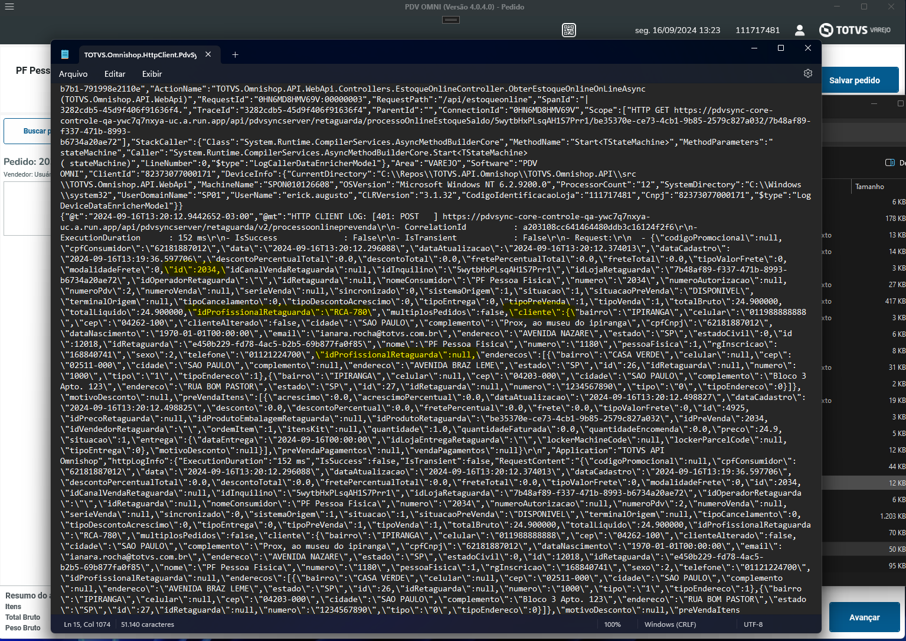Open the Arquivo menu
Image resolution: width=906 pixels, height=641 pixels.
(73, 74)
